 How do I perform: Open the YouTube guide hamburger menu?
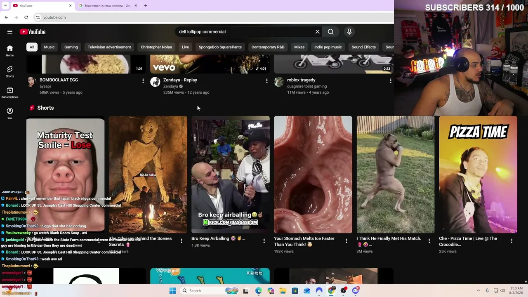pyautogui.click(x=10, y=32)
